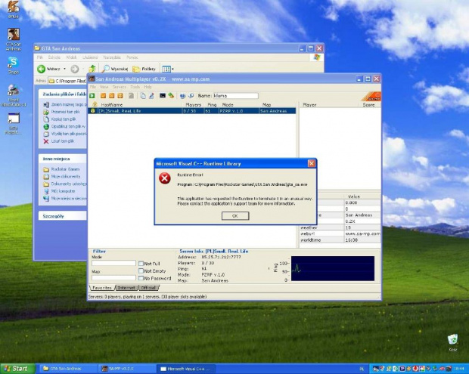Toggle the Not Full filter checkbox
Viewport: 469px width, 374px height.
[141, 264]
